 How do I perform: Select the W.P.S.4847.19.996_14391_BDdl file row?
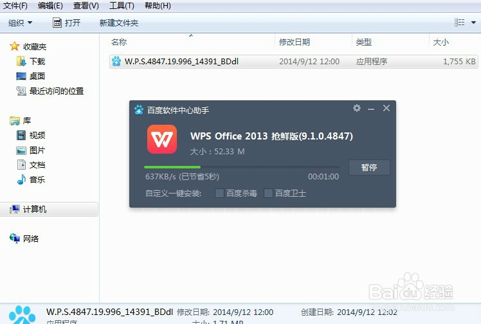[x=294, y=62]
